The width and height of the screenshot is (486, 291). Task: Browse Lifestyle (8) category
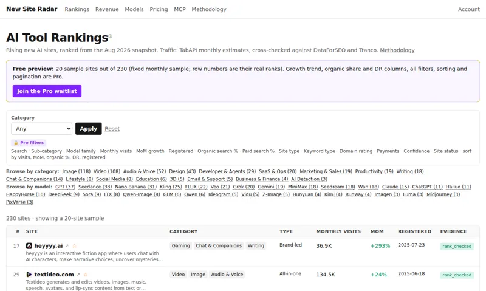[80, 179]
